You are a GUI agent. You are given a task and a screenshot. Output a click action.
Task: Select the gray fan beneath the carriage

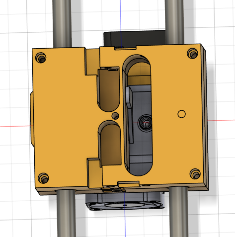(x=125, y=201)
